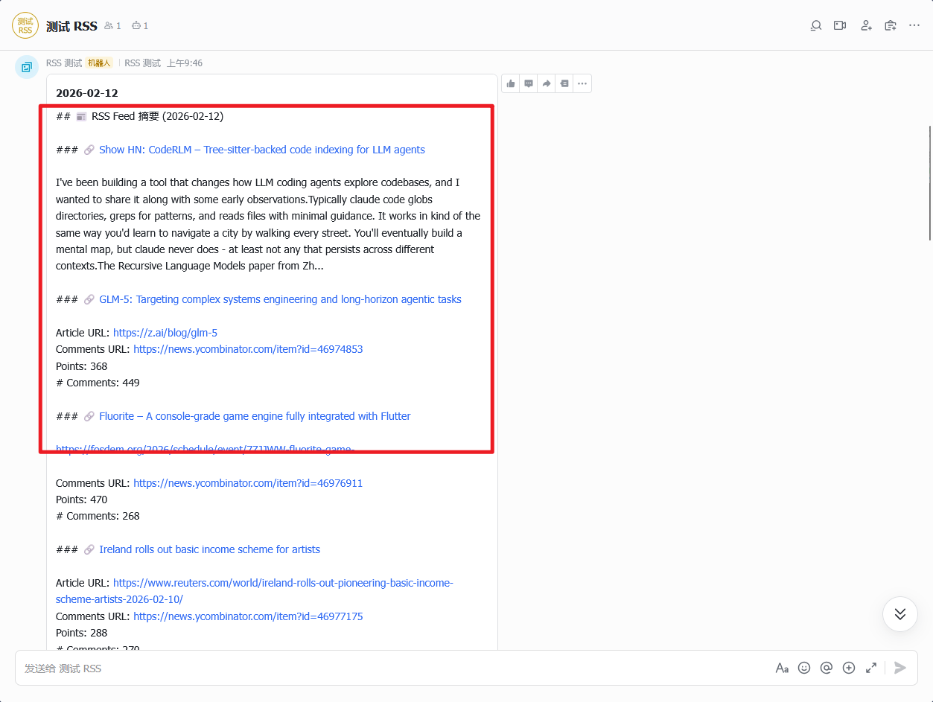The image size is (933, 702).
Task: Click the text # Comments: 268
Action: [98, 516]
